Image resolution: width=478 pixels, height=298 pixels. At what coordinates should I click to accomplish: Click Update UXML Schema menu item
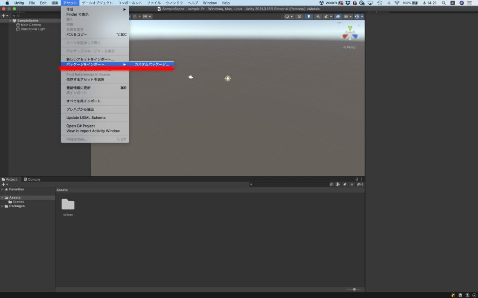tap(95, 118)
